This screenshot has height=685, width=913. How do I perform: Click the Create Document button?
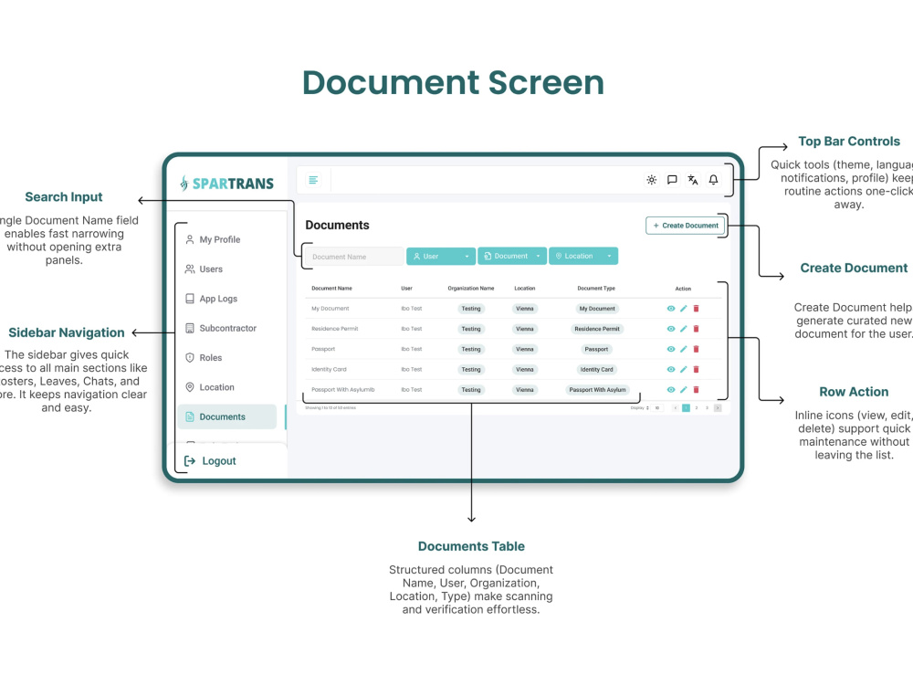pyautogui.click(x=686, y=226)
